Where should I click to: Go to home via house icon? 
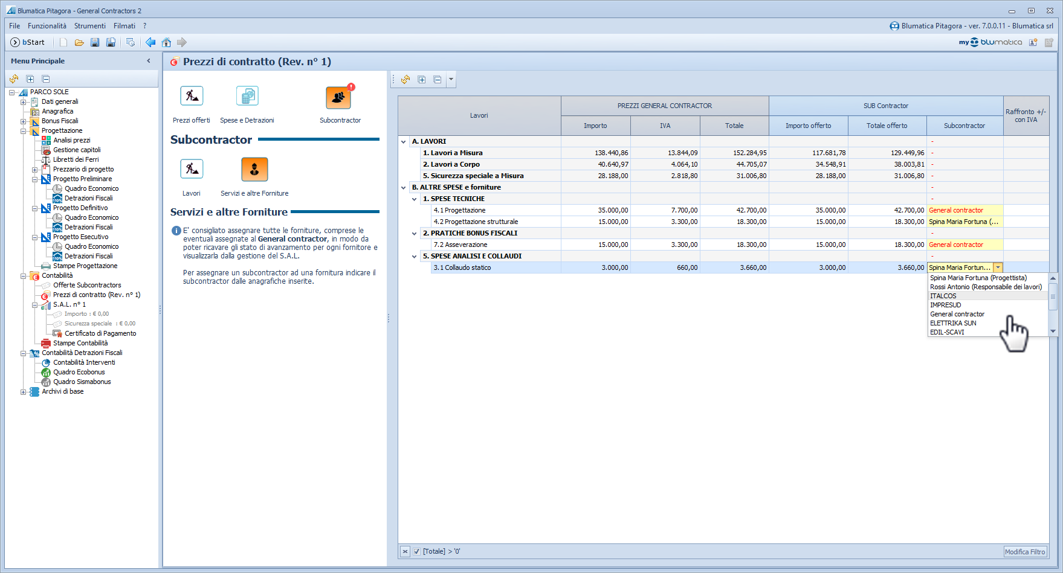166,42
